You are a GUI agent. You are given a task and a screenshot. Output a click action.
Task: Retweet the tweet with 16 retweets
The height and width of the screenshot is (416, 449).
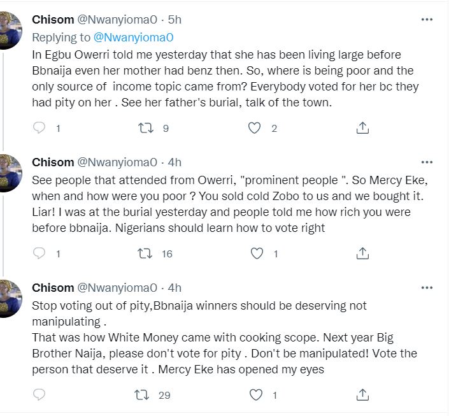point(146,254)
